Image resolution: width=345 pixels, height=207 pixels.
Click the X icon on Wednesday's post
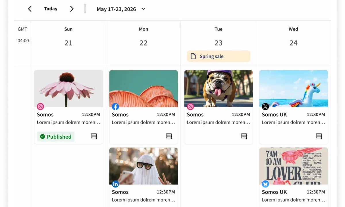(x=266, y=107)
